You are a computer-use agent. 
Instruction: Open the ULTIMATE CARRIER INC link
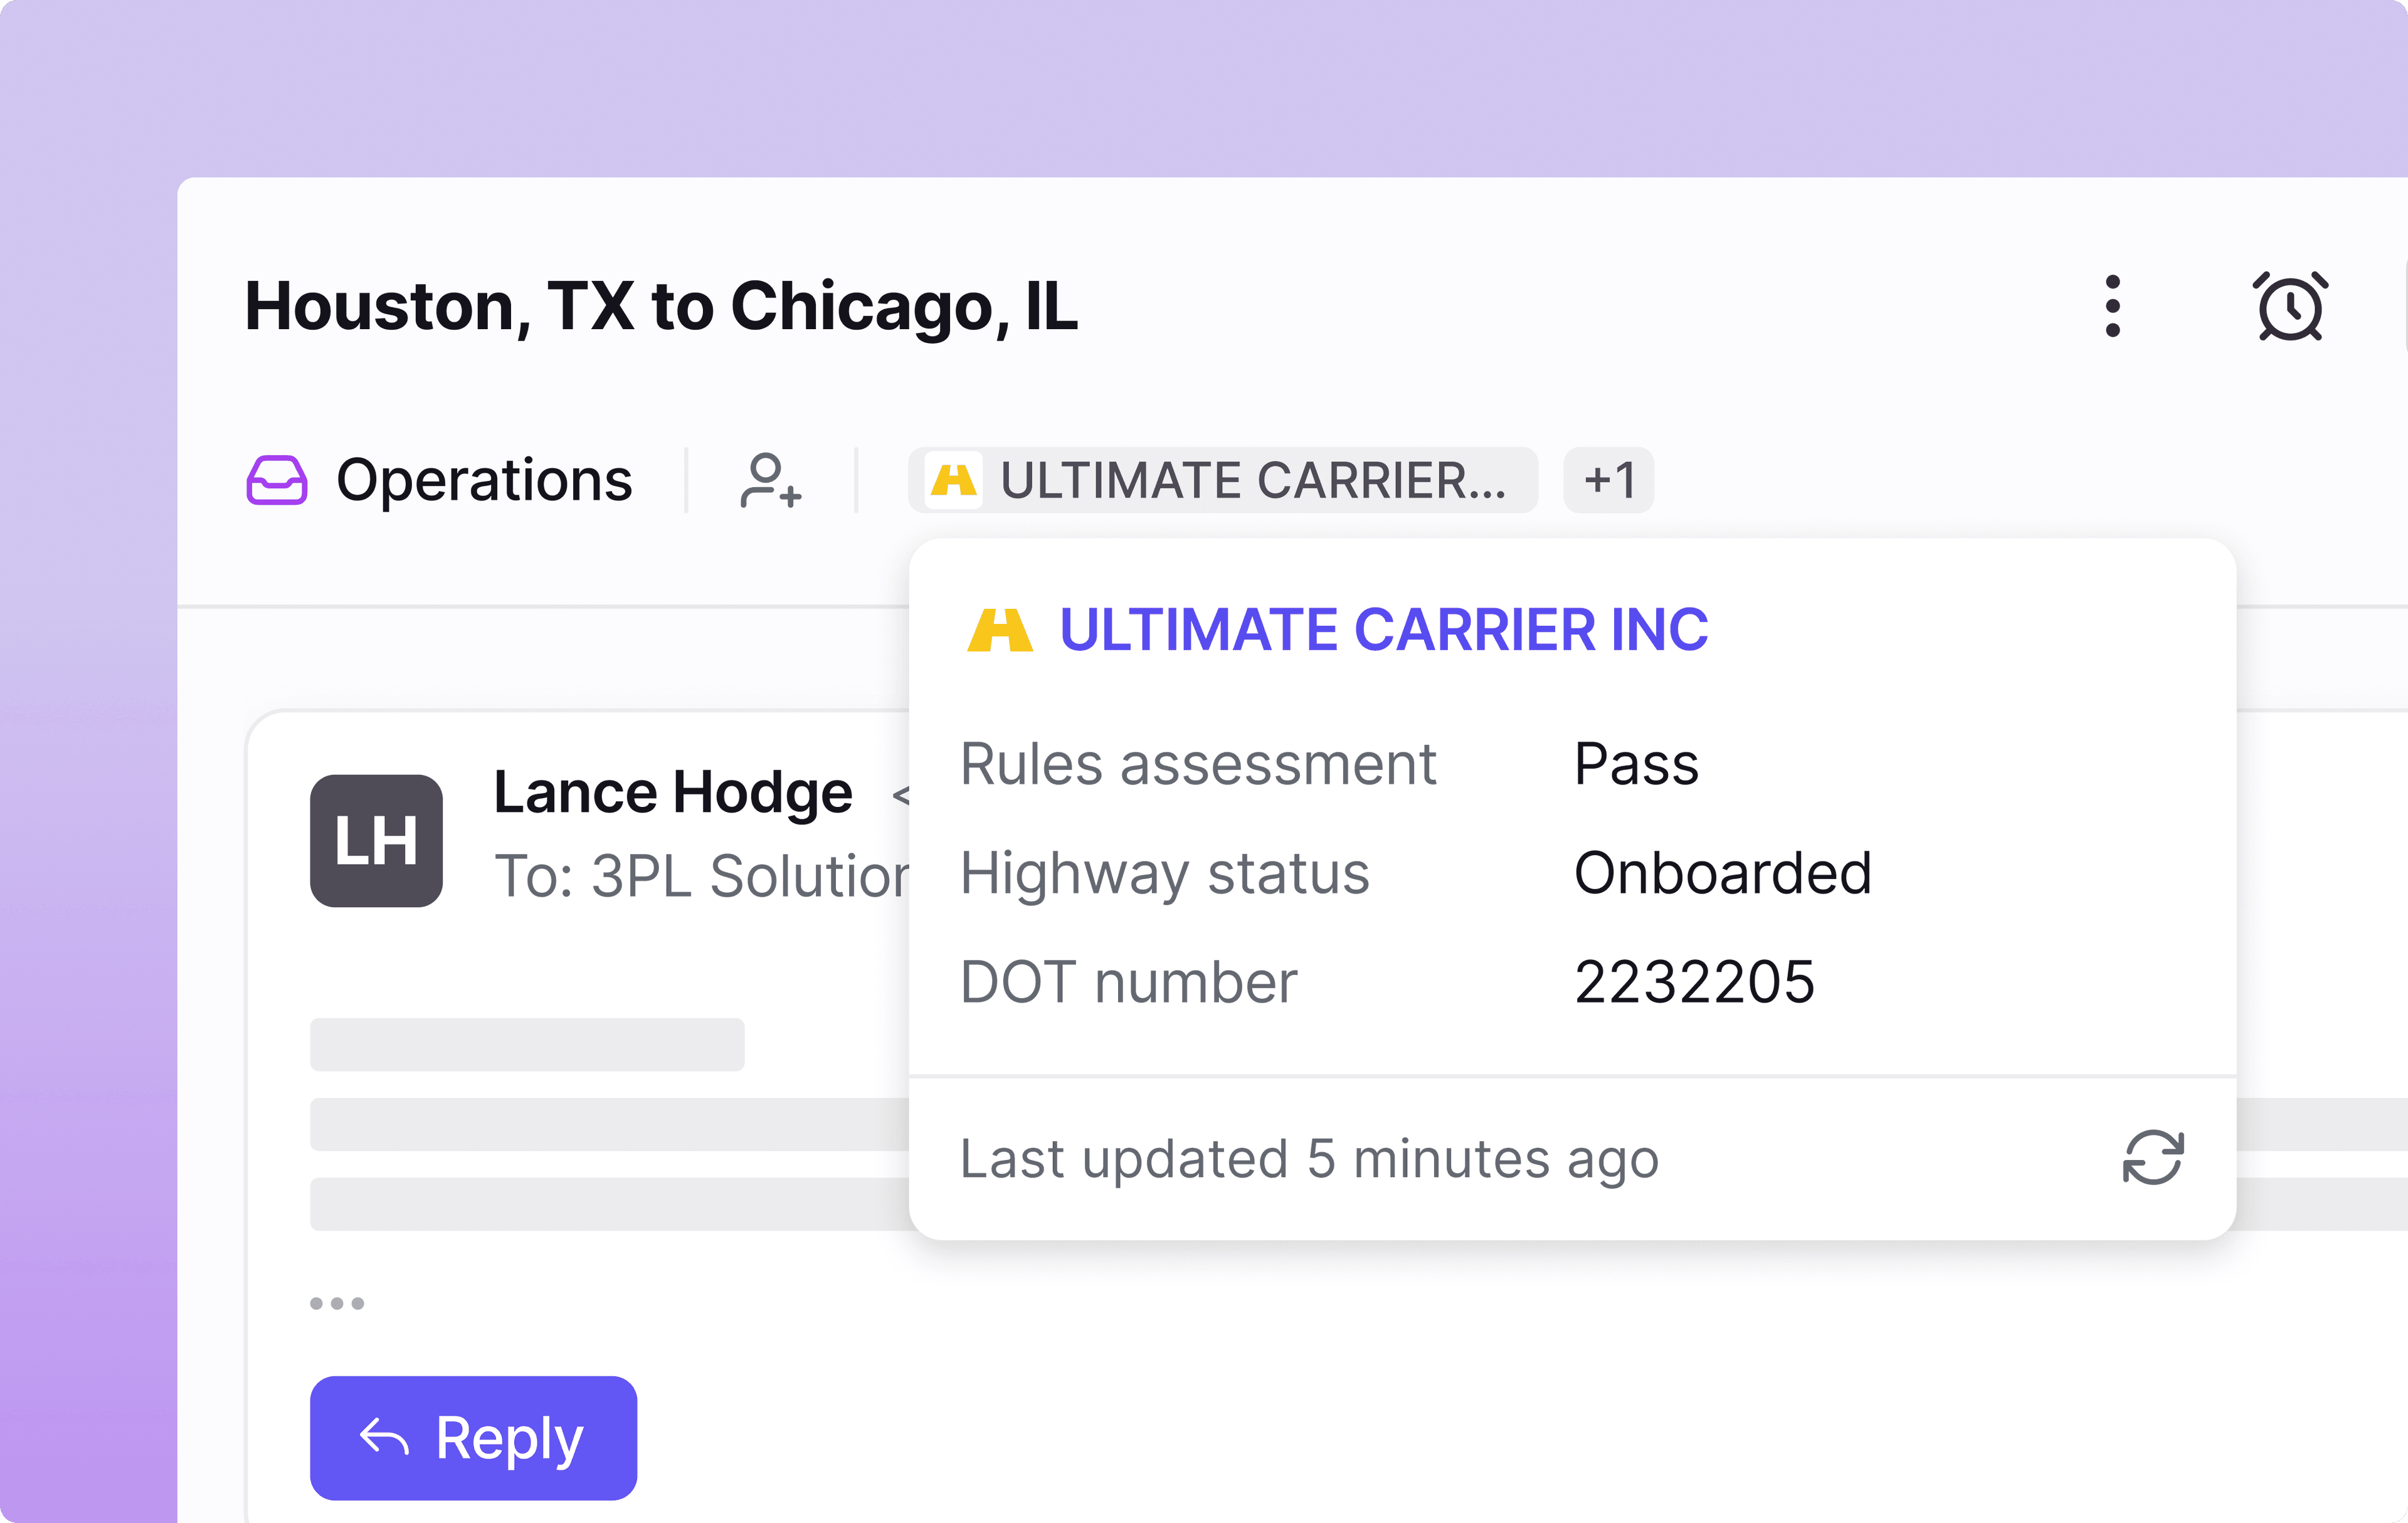tap(1383, 630)
